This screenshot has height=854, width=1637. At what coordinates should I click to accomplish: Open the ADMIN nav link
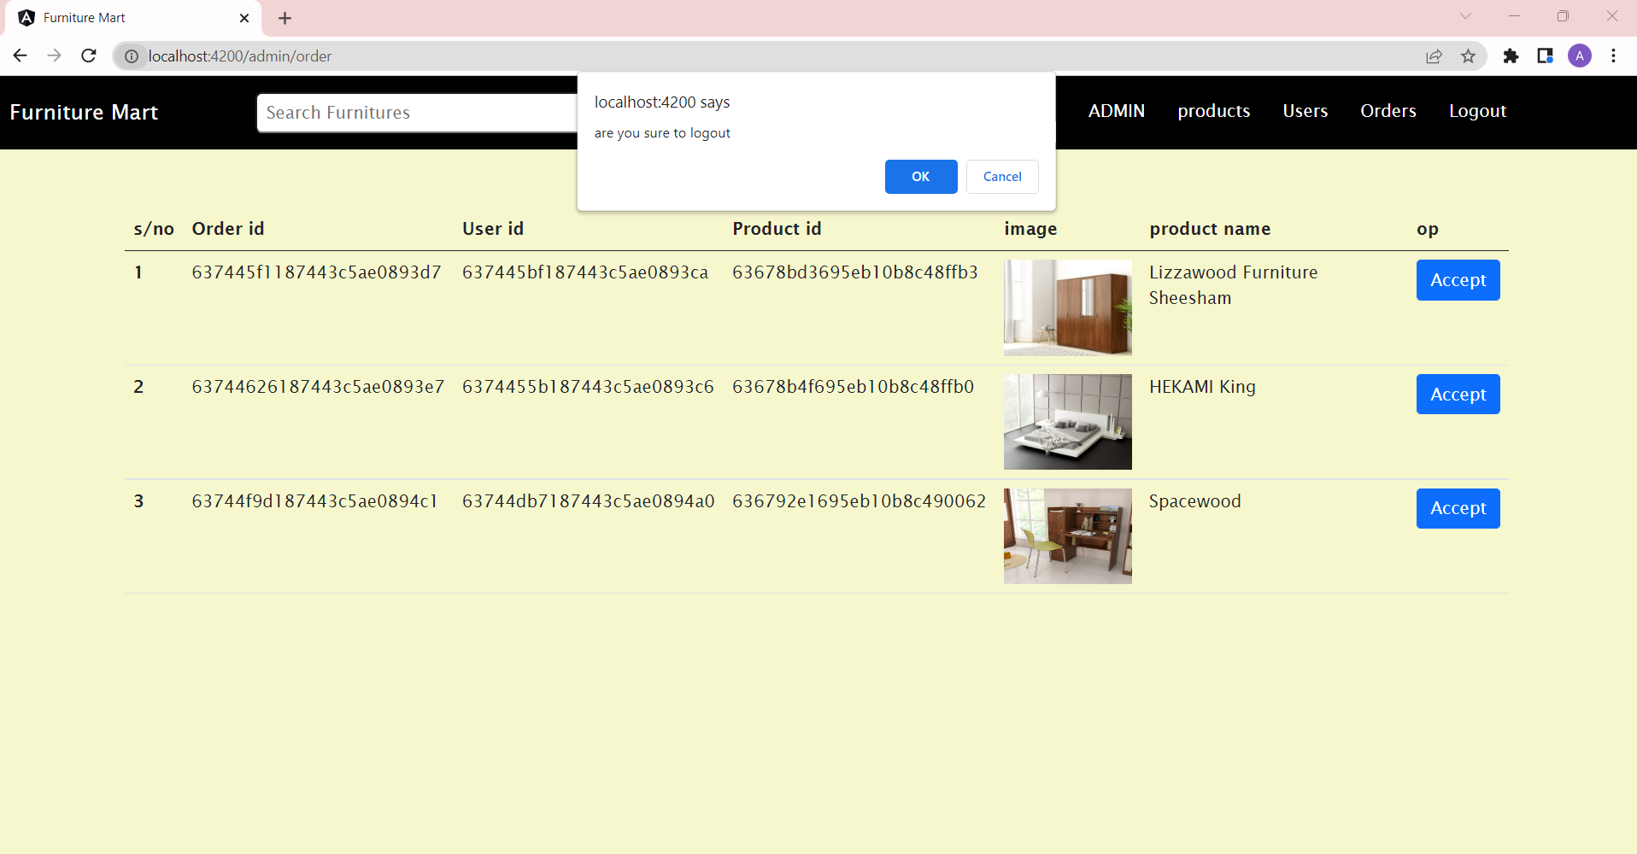pos(1116,111)
